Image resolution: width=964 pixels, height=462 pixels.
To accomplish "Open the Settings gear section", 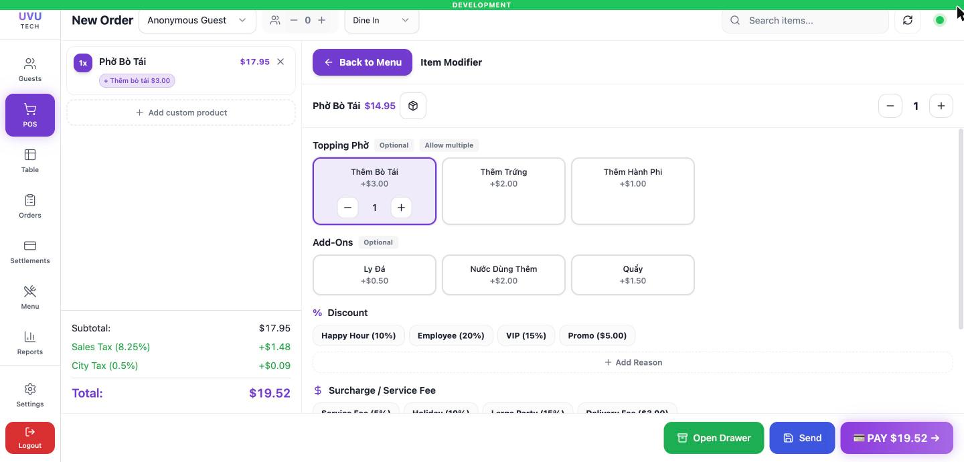I will point(30,395).
